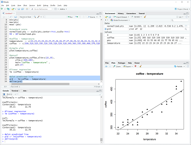Open the Tutorial tab
Image resolution: width=191 pixels, height=145 pixels.
pos(141,13)
